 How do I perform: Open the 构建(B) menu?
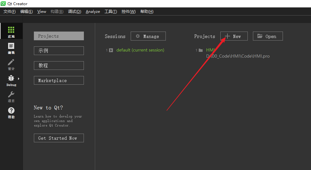[57, 12]
